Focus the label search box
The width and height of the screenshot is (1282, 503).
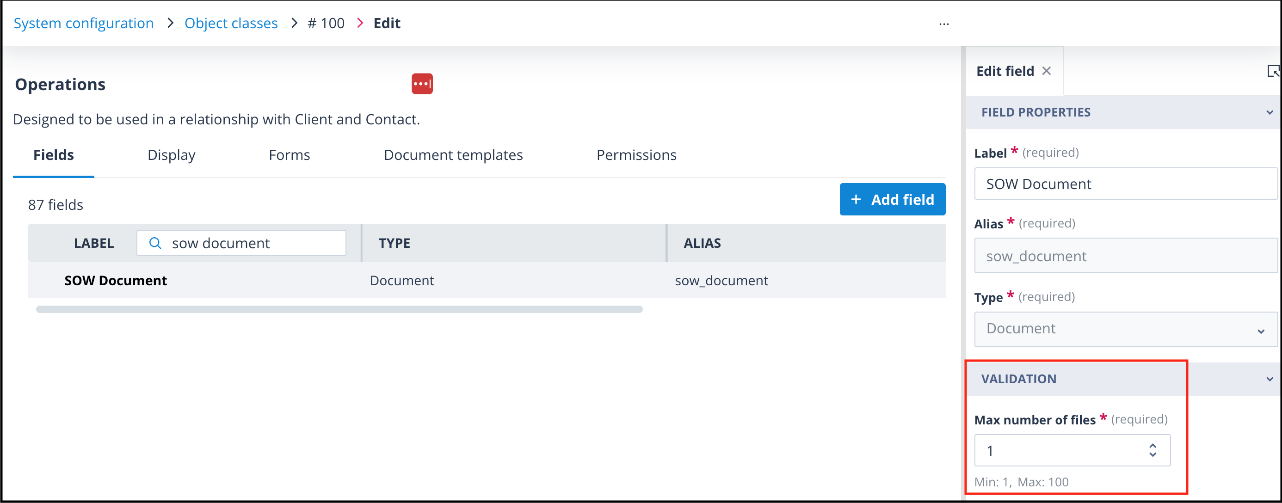[241, 243]
